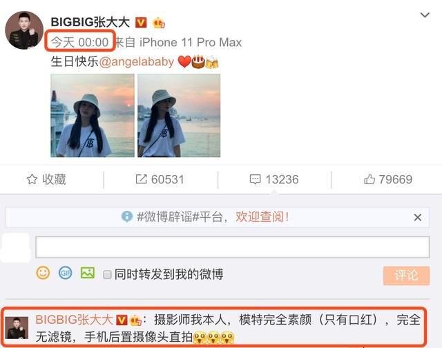Open commenter BIGBIG张大大 name in comment
This screenshot has height=348, width=442.
coord(74,320)
